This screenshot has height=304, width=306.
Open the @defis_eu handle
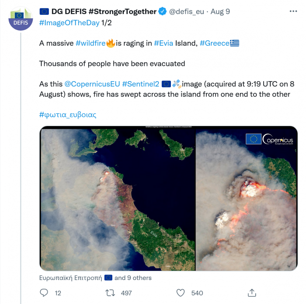click(x=187, y=12)
